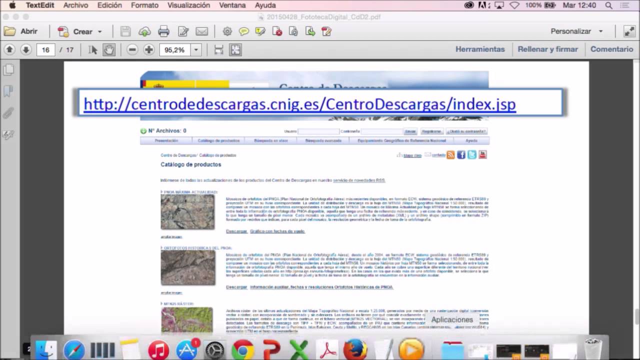The height and width of the screenshot is (360, 640).
Task: Open the zoom level dropdown arrow
Action: tap(196, 49)
